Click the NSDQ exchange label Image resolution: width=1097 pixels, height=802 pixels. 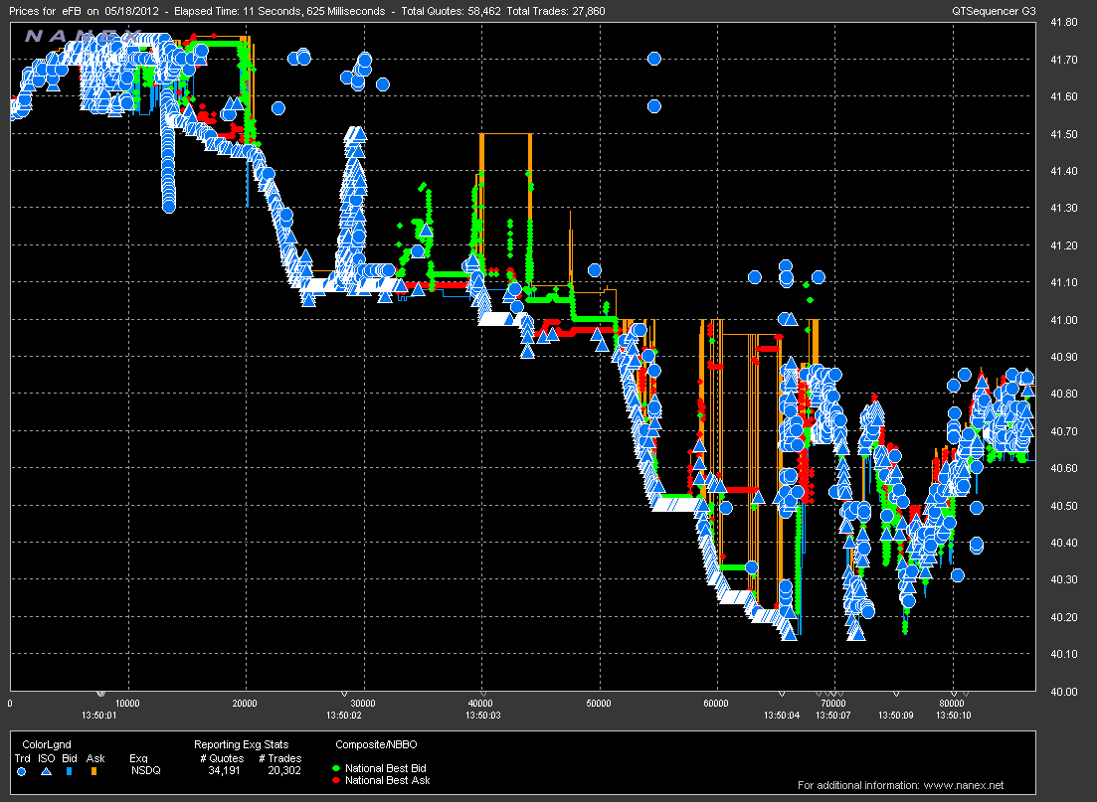(144, 768)
